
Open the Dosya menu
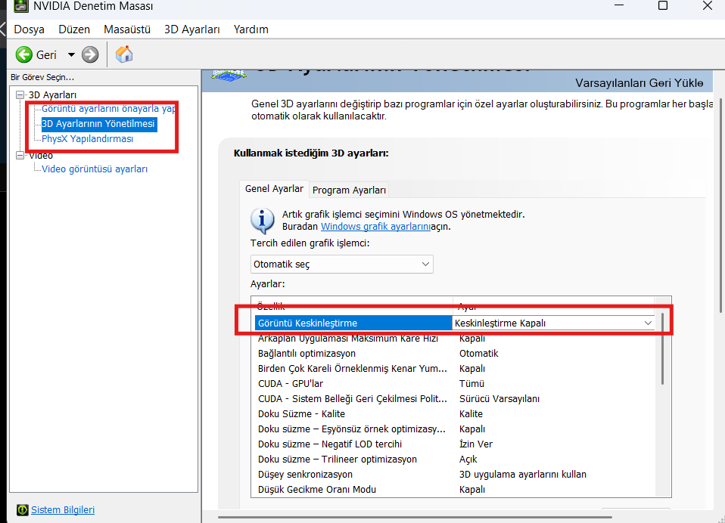coord(29,29)
